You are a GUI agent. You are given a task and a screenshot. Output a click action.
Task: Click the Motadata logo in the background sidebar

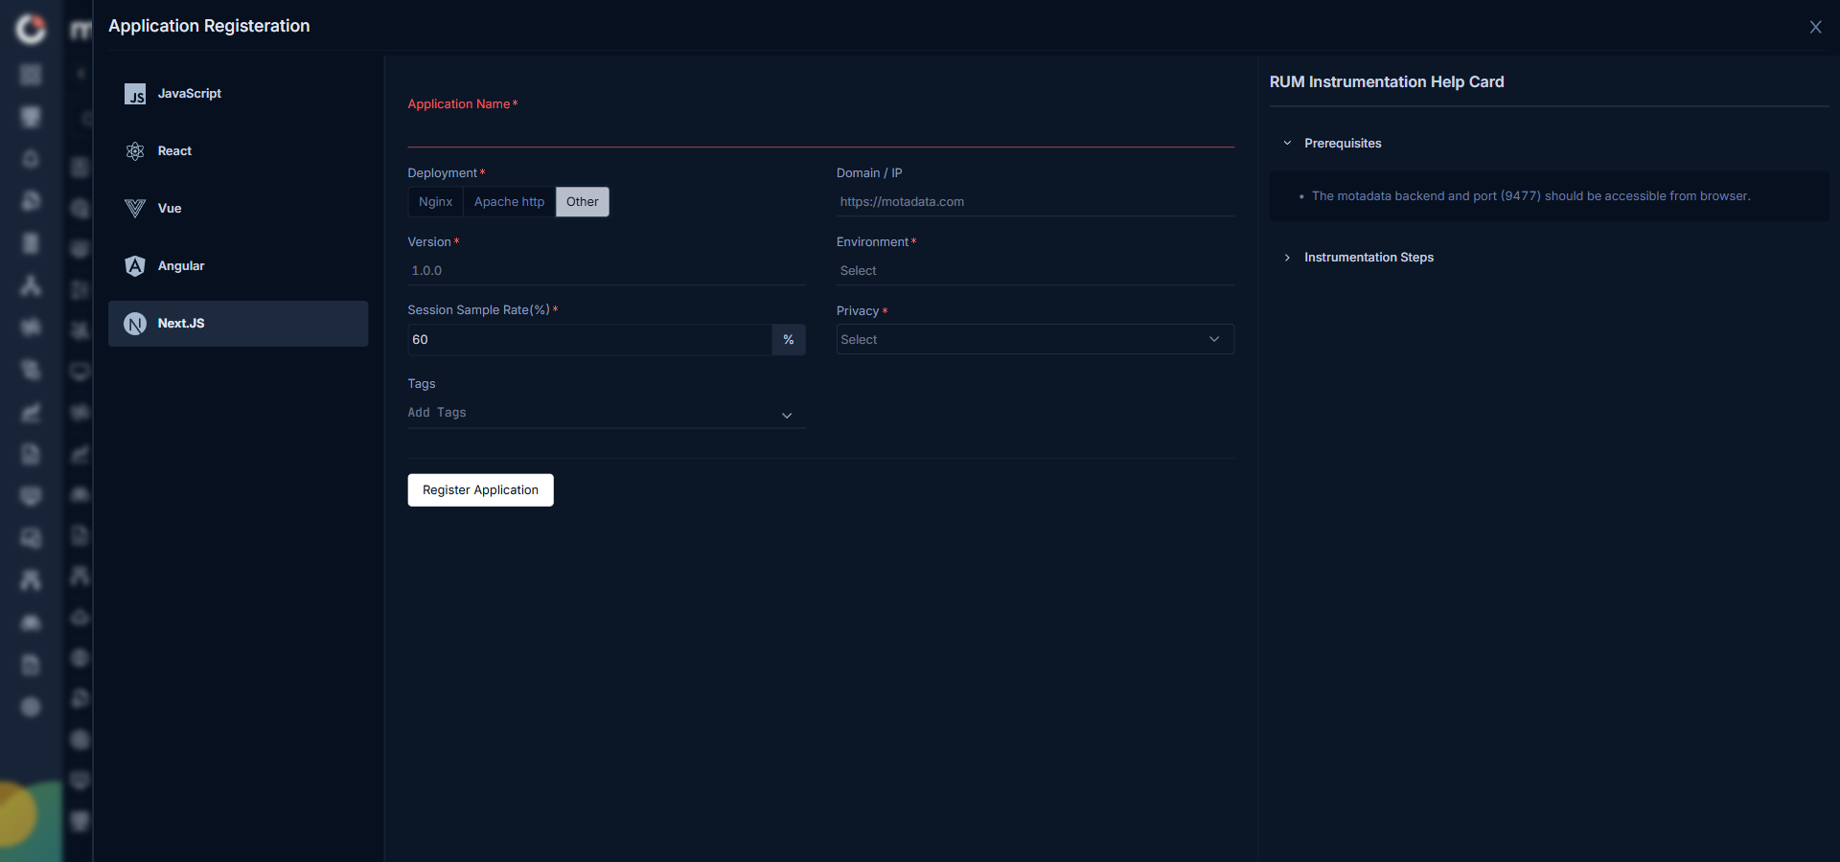click(x=31, y=29)
